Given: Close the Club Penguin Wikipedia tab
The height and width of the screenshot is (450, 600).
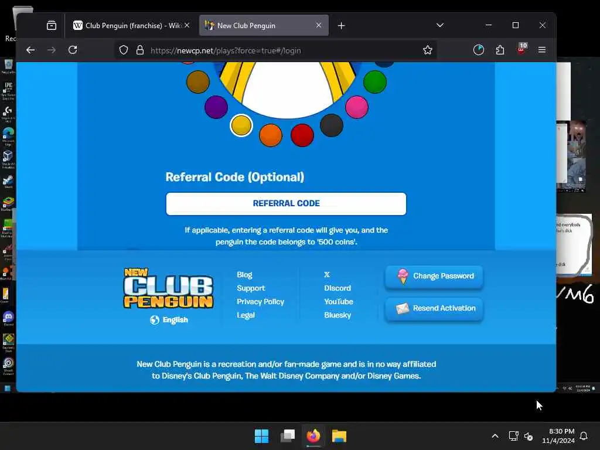Looking at the screenshot, I should click(x=187, y=25).
